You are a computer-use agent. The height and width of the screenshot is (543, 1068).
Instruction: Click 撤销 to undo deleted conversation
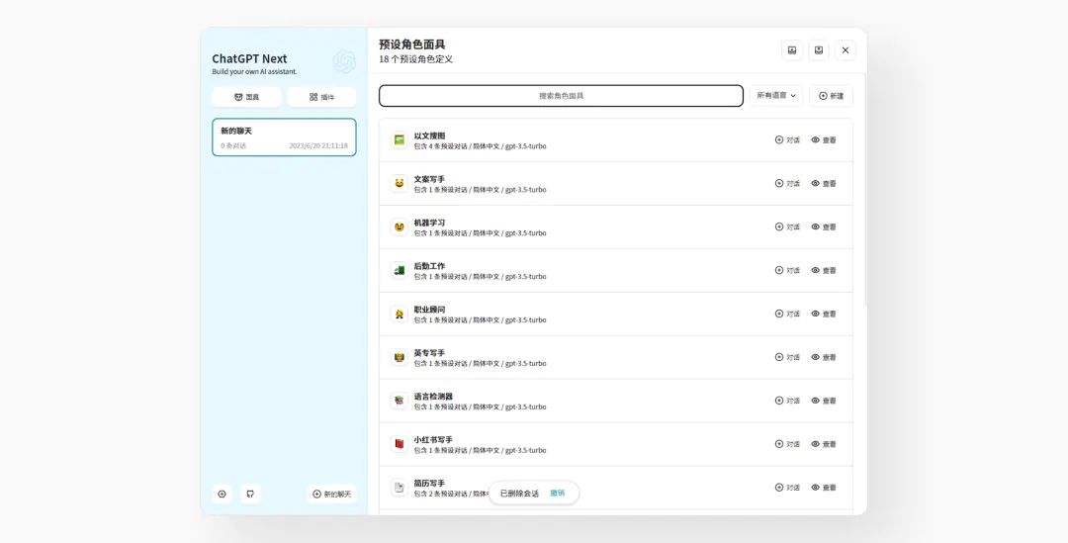point(558,494)
